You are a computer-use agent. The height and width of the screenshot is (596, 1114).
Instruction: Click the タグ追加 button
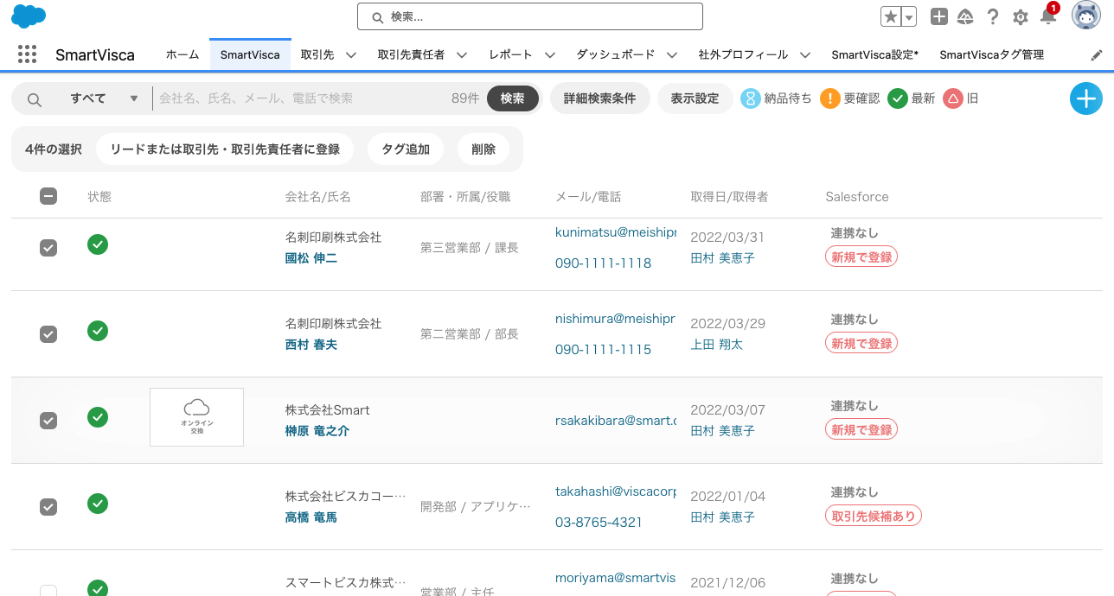(406, 149)
